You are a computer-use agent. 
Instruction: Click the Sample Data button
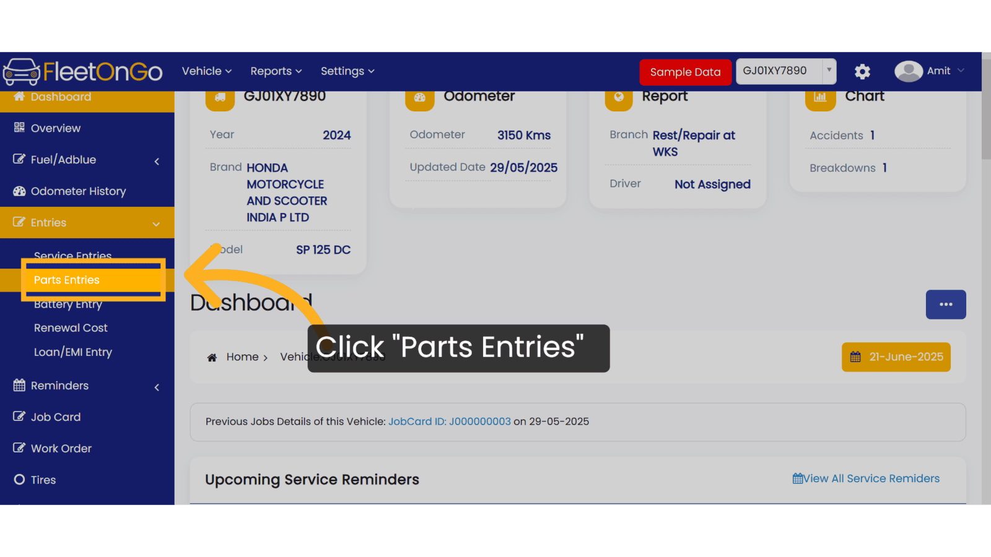point(685,72)
